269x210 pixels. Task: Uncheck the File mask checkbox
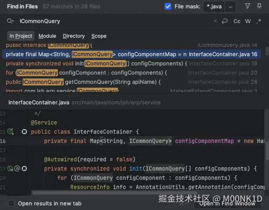click(168, 7)
